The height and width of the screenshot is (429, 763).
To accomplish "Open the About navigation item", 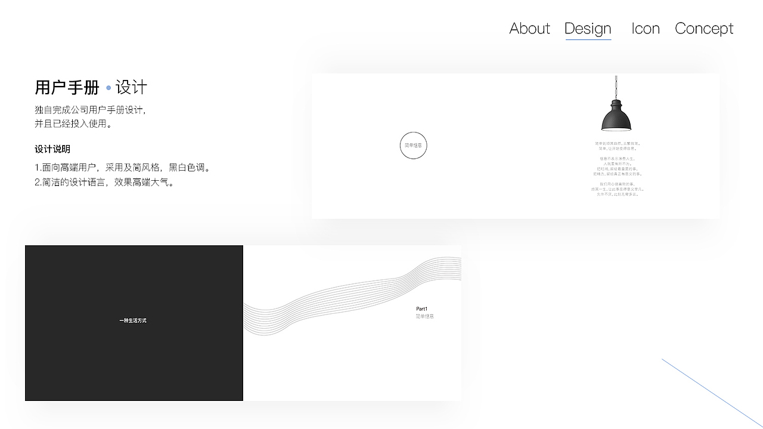I will (529, 28).
